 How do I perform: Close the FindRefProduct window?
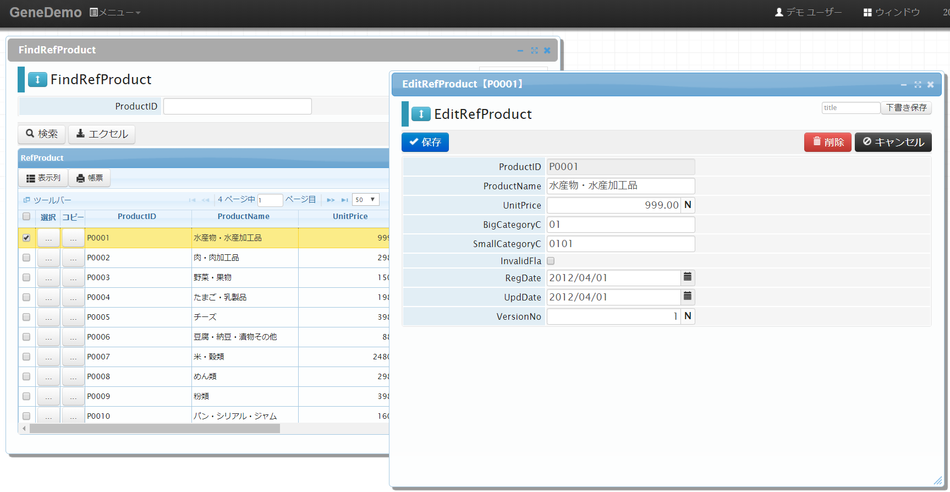tap(547, 50)
